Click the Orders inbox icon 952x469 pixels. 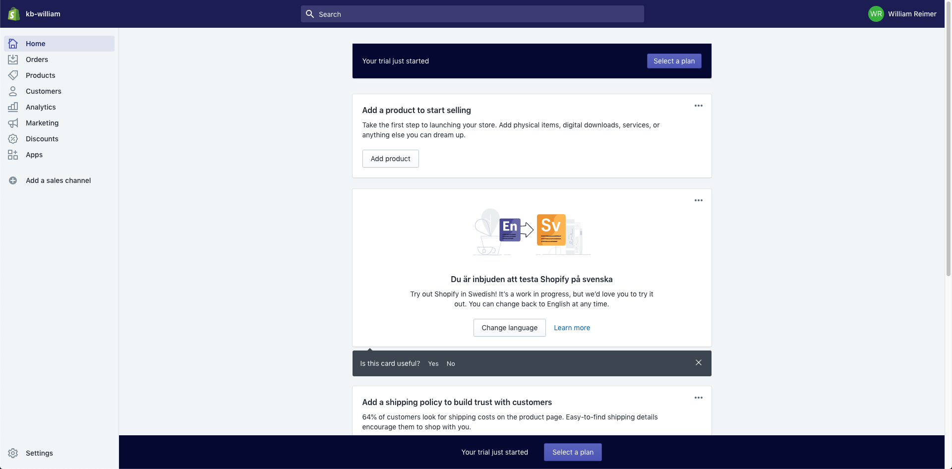coord(13,59)
